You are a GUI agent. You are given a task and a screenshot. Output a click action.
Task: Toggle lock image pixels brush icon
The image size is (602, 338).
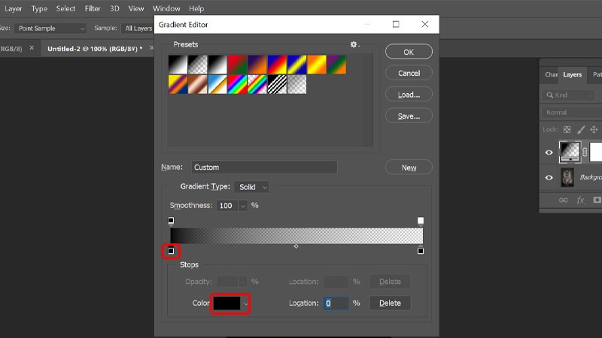tap(580, 129)
